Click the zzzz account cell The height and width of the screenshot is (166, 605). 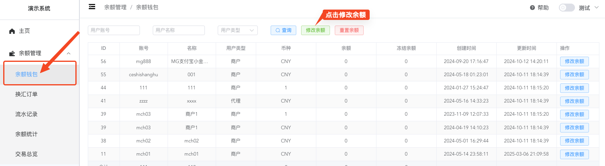144,101
